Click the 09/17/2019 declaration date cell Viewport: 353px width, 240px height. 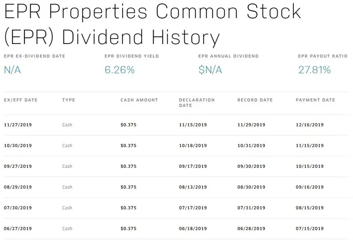pyautogui.click(x=193, y=166)
